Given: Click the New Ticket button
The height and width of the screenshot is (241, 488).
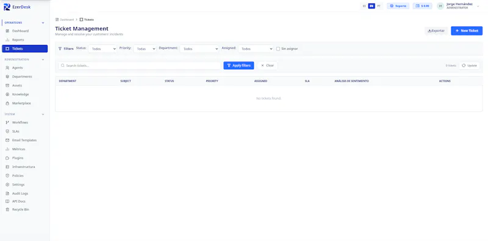Looking at the screenshot, I should pyautogui.click(x=467, y=31).
